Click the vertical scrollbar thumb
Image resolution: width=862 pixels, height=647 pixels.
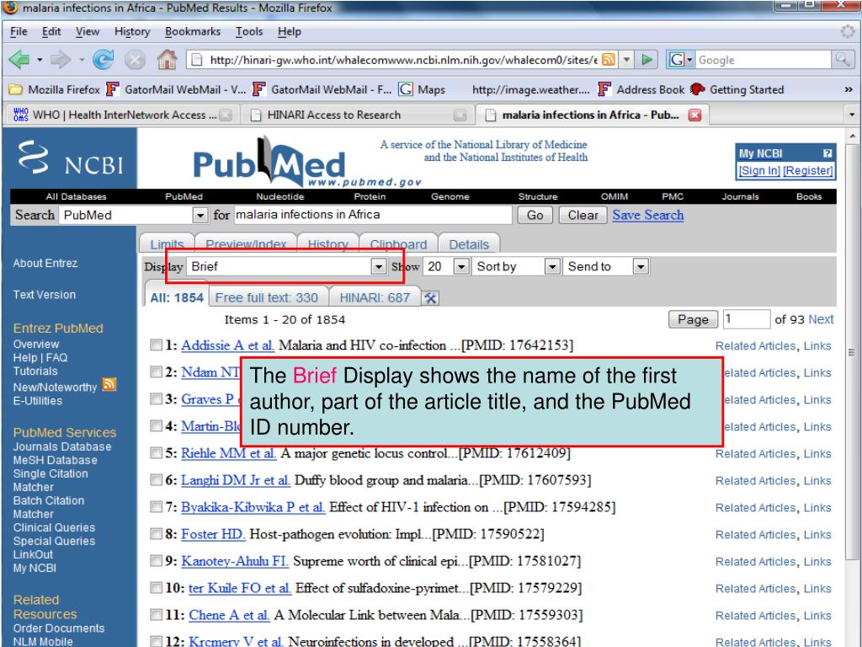click(852, 352)
